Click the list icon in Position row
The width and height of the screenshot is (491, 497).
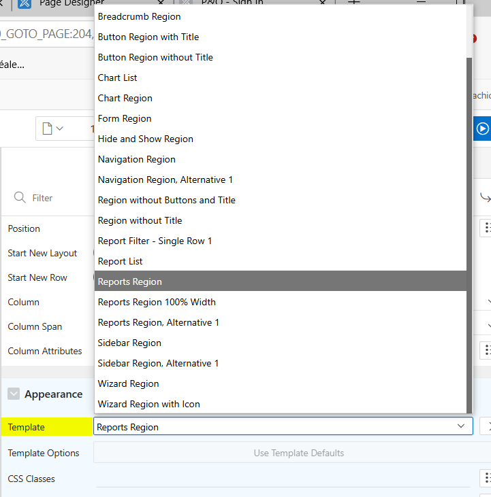pyautogui.click(x=486, y=228)
